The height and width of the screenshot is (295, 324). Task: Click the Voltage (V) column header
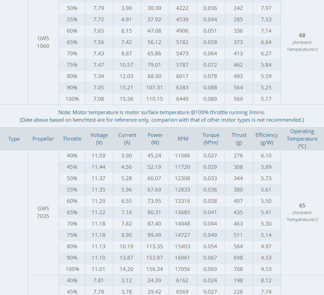pyautogui.click(x=99, y=139)
